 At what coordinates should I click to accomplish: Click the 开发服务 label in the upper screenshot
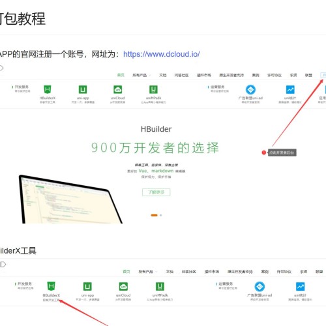point(22,87)
